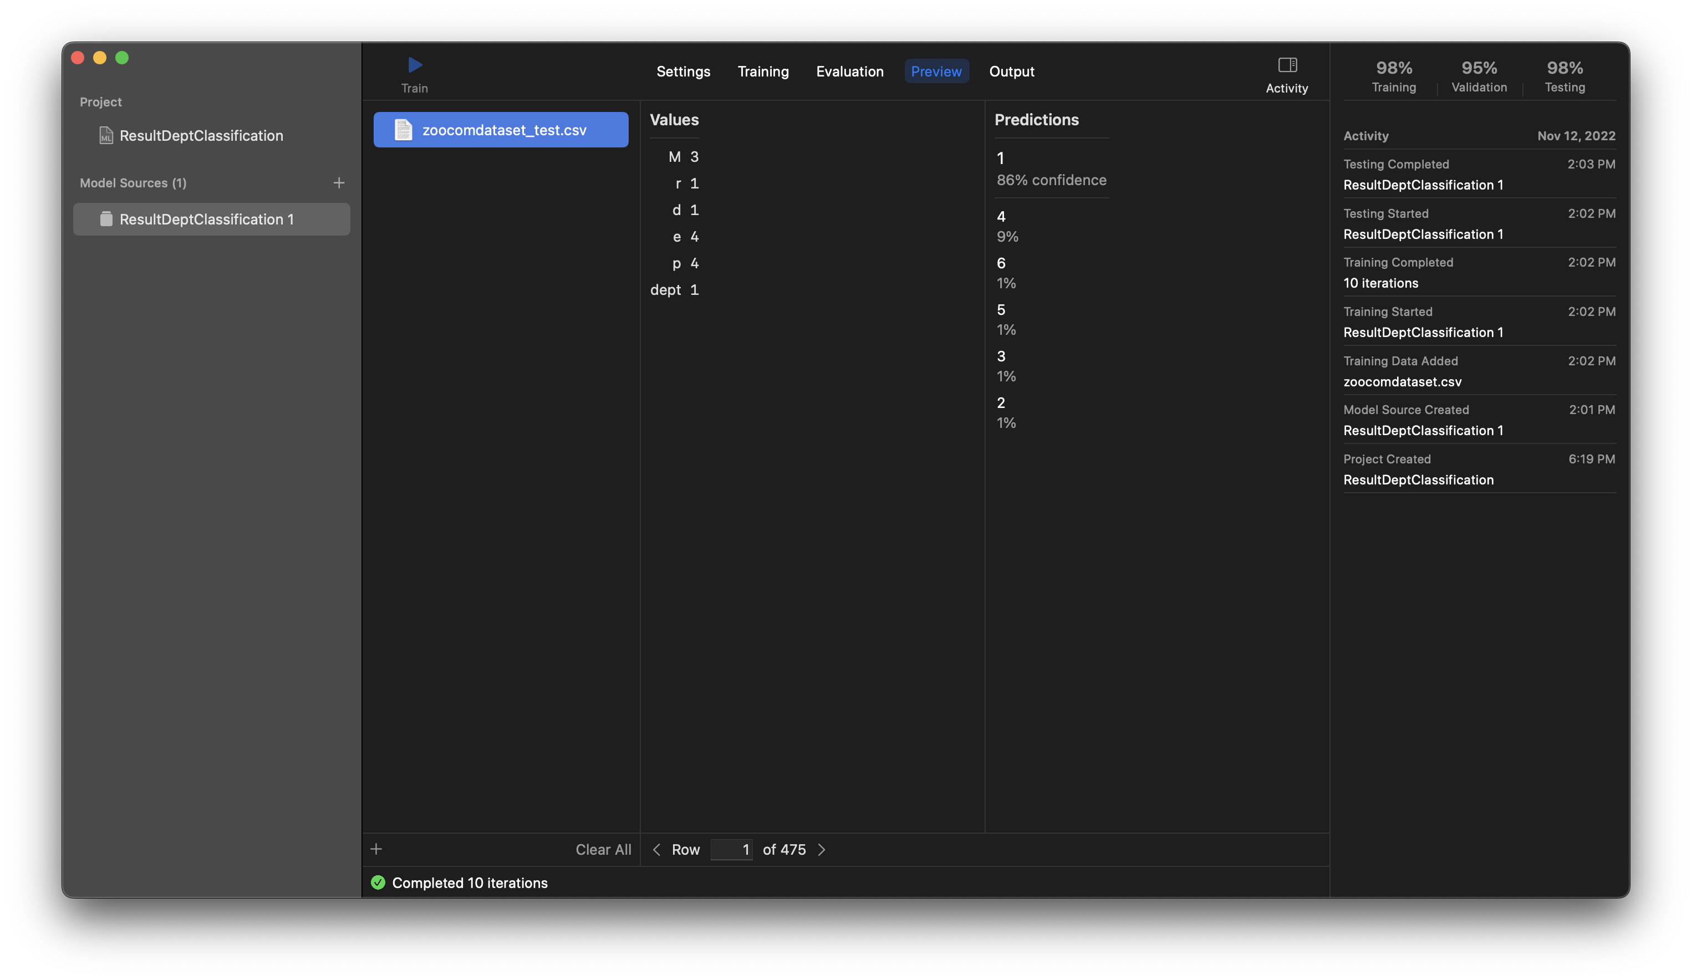Click the zoocomdataset_test.csv document icon

(x=403, y=130)
